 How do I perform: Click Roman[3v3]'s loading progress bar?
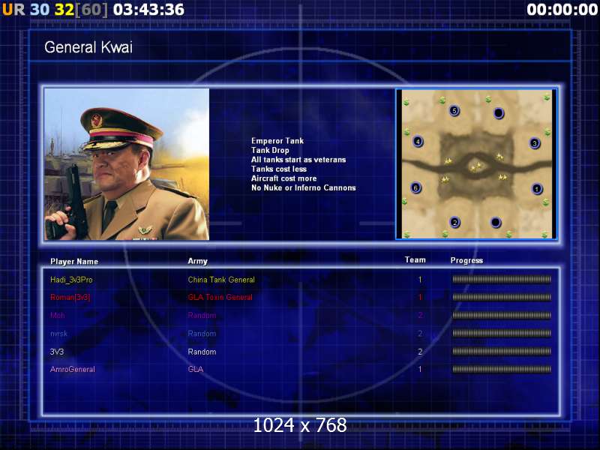[502, 297]
